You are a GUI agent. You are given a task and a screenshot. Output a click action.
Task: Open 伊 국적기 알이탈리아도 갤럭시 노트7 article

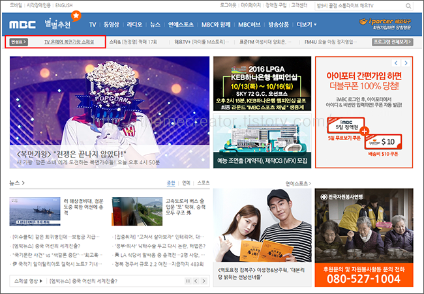point(56,264)
